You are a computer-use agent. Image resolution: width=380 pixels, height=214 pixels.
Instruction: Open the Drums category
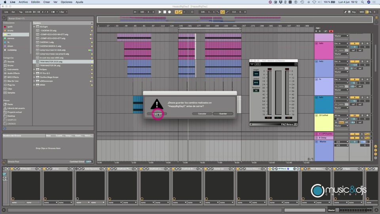pyautogui.click(x=10, y=65)
